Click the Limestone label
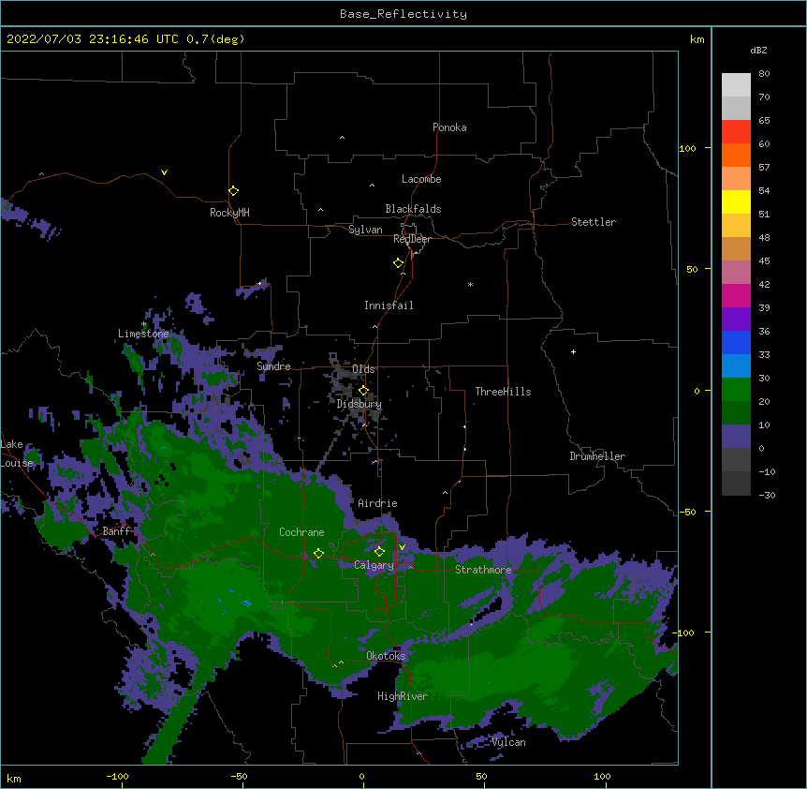 (x=143, y=334)
